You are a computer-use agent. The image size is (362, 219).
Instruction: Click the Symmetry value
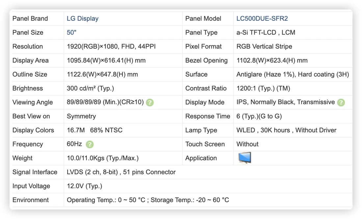click(x=81, y=116)
